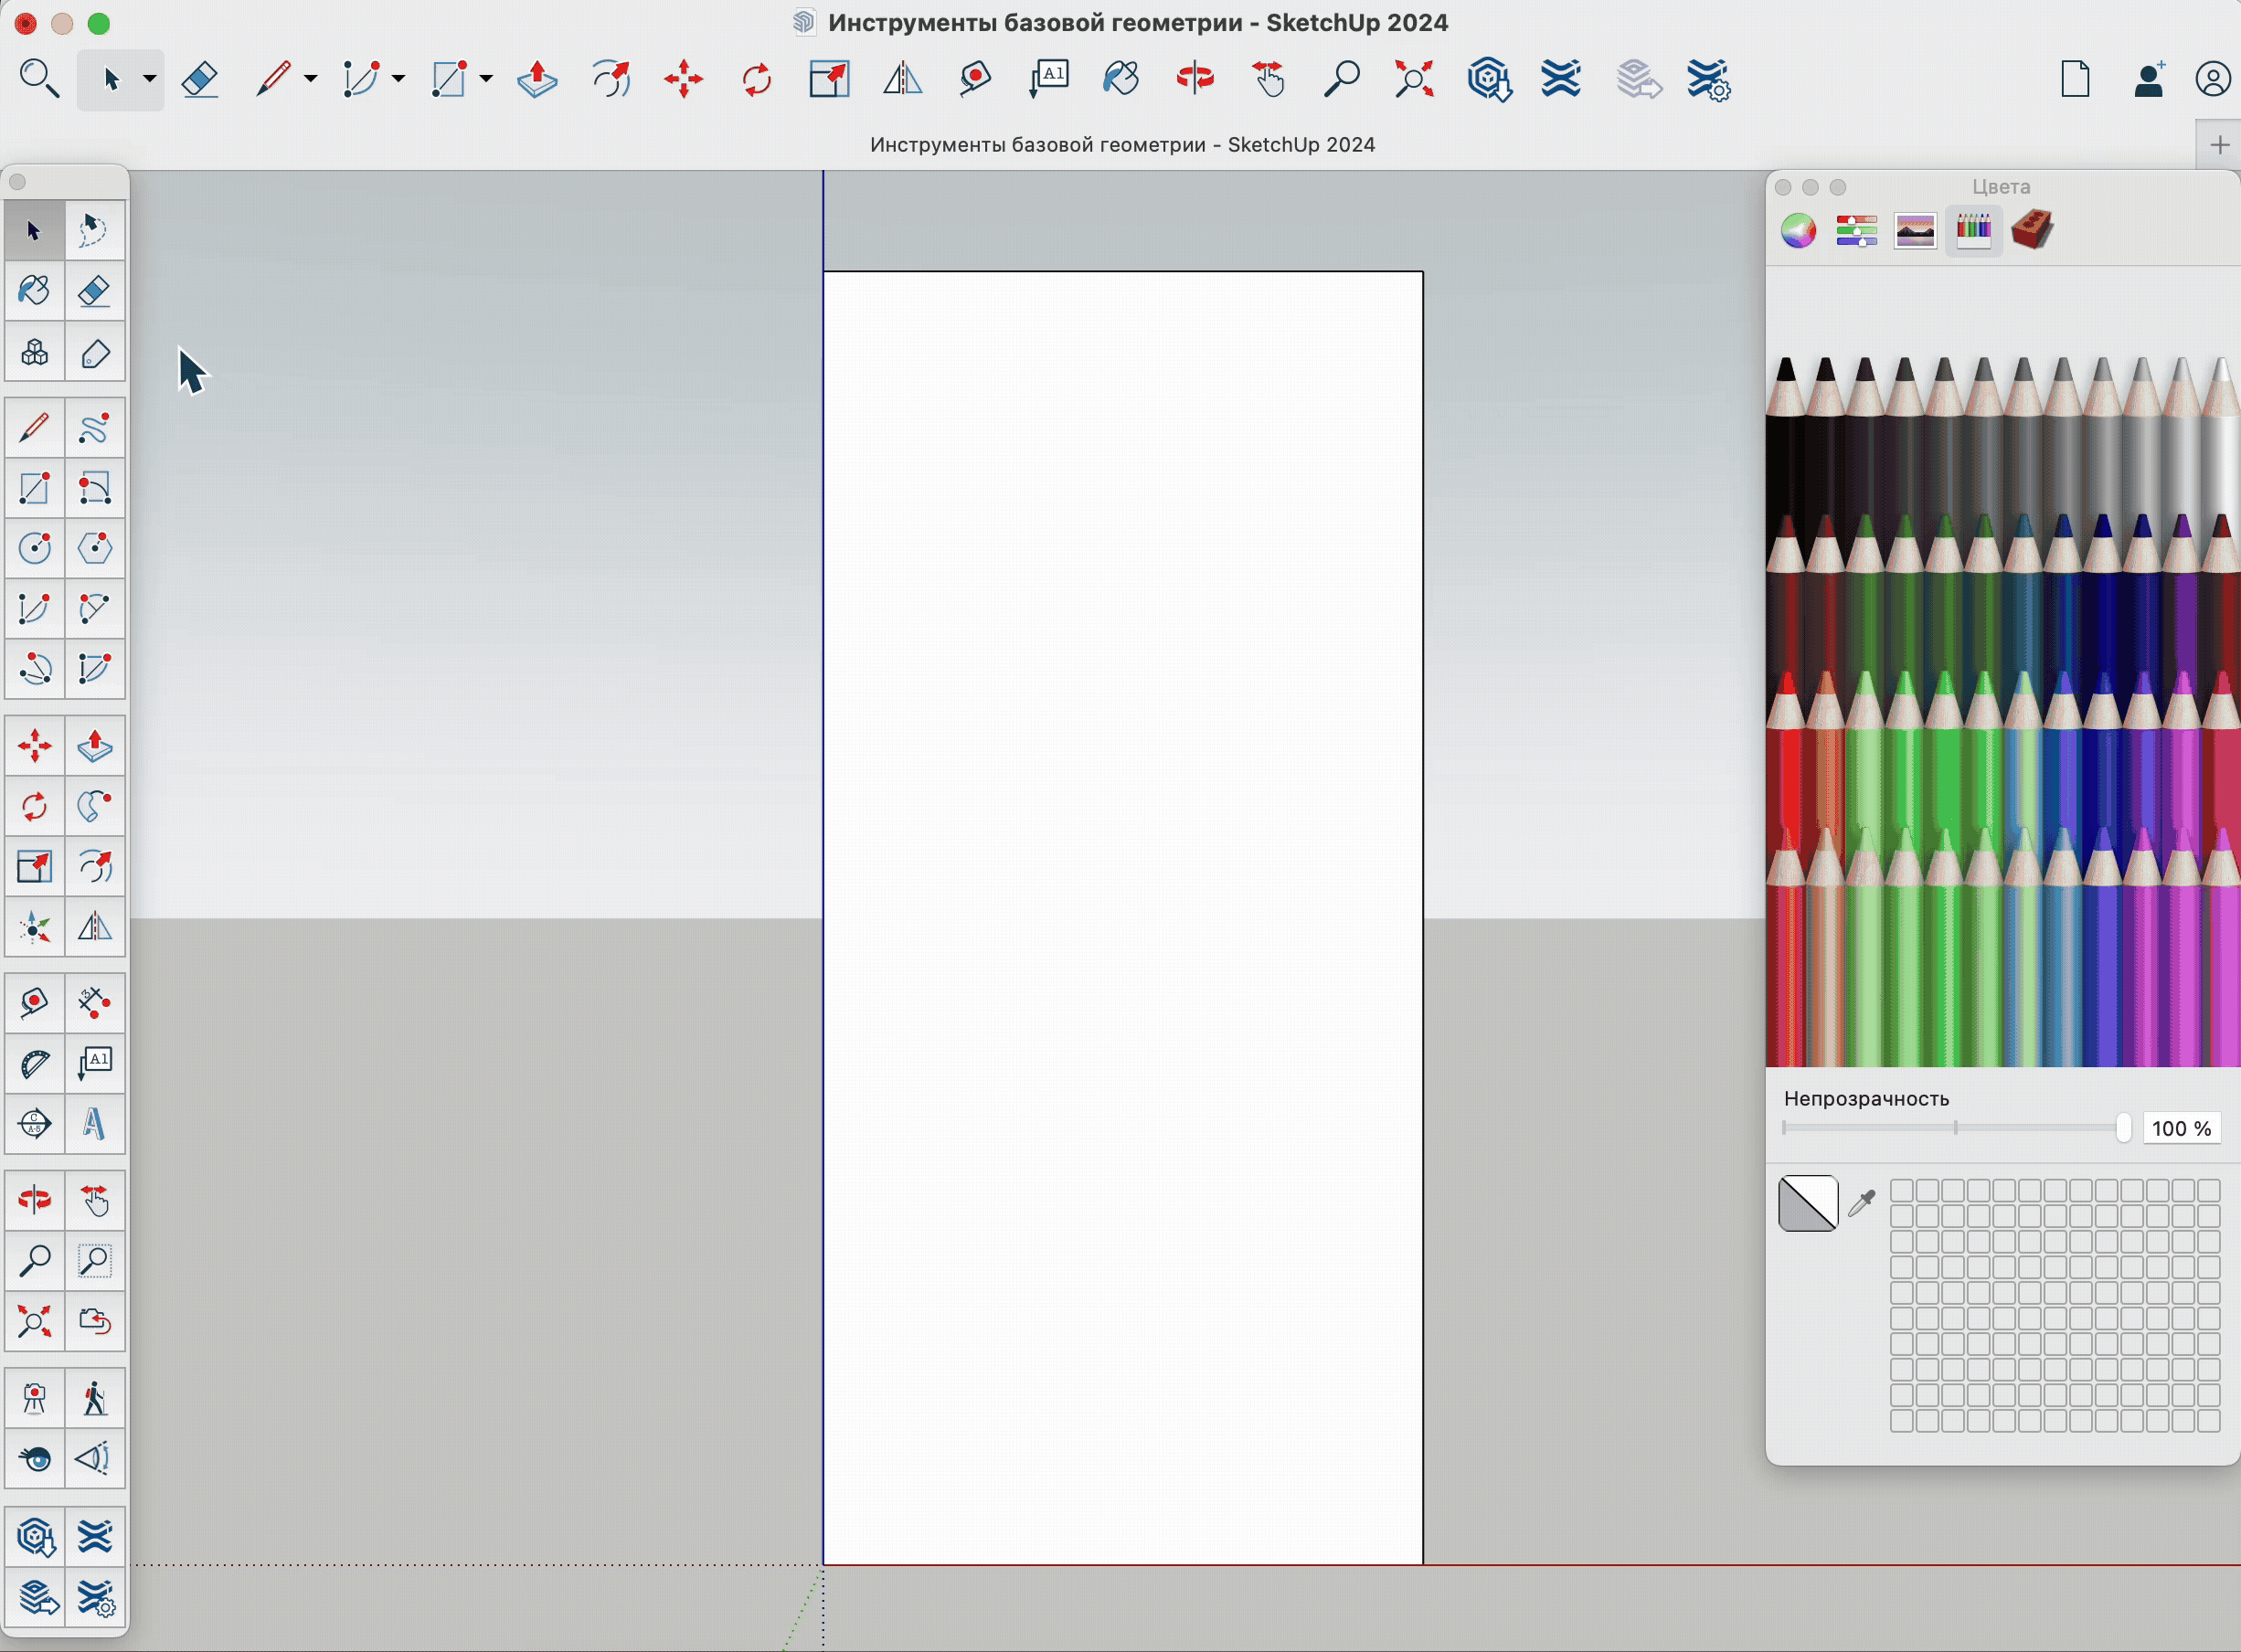Switch to the color wheel tab
The image size is (2241, 1652).
(x=1798, y=231)
